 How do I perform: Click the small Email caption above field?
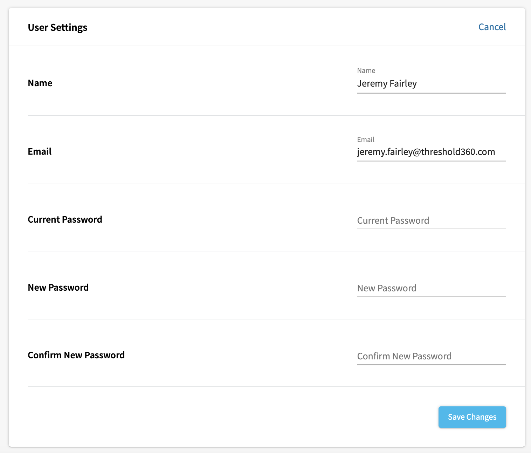(x=366, y=140)
